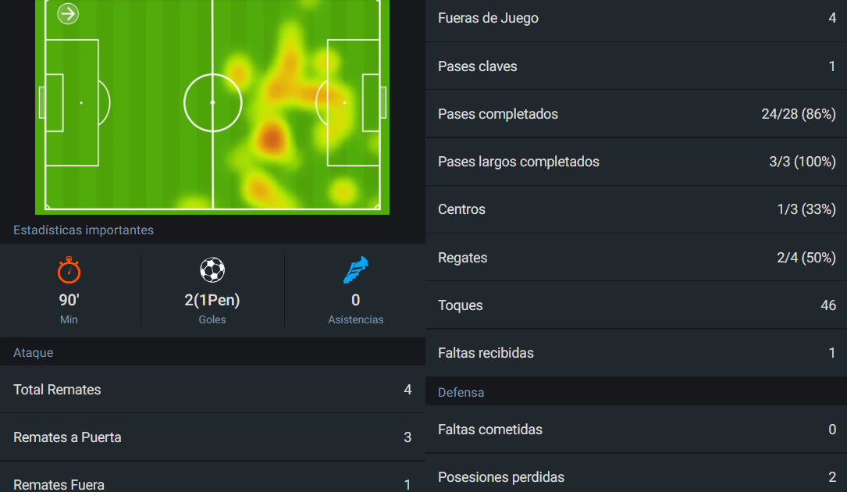The image size is (847, 492).
Task: Click the Regates 2/4 stat row
Action: click(x=635, y=258)
